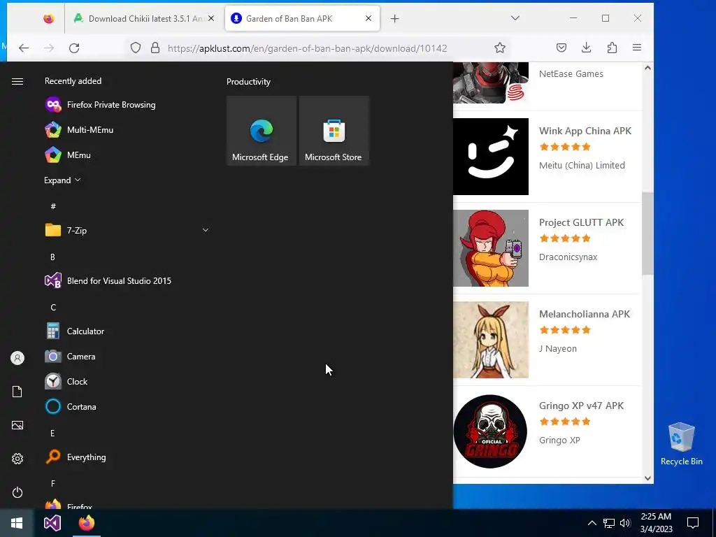The height and width of the screenshot is (537, 716).
Task: Open the Microsoft Store tile
Action: point(334,131)
